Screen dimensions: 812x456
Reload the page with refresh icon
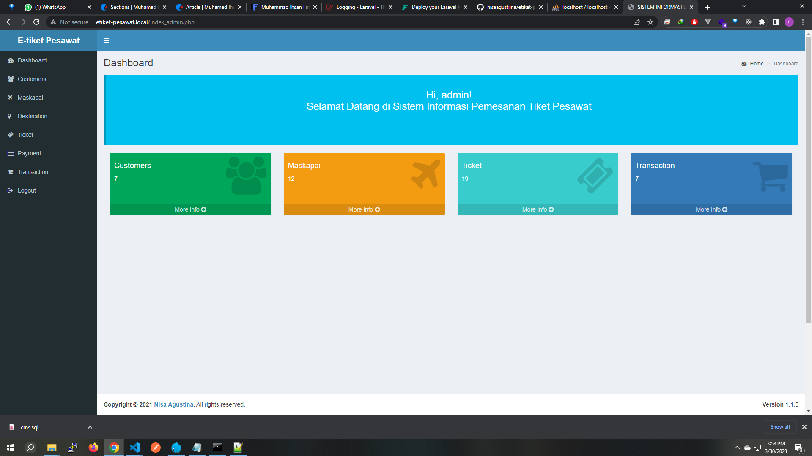(36, 22)
